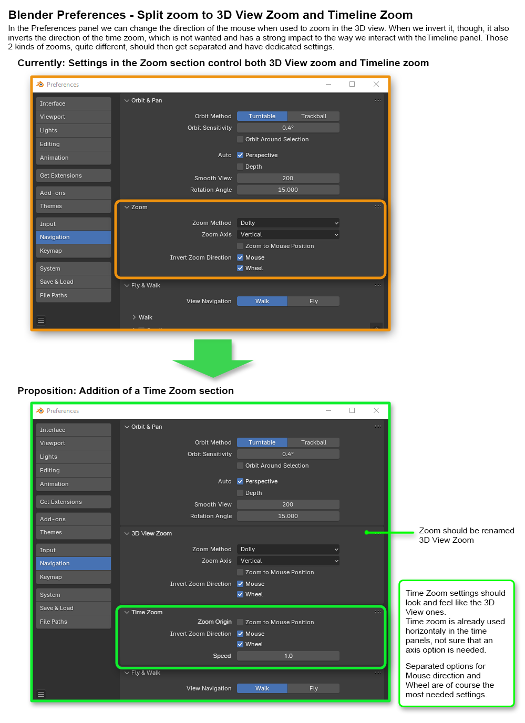Open Interface tab in orange-framed Preferences
525x723 pixels.
click(74, 104)
